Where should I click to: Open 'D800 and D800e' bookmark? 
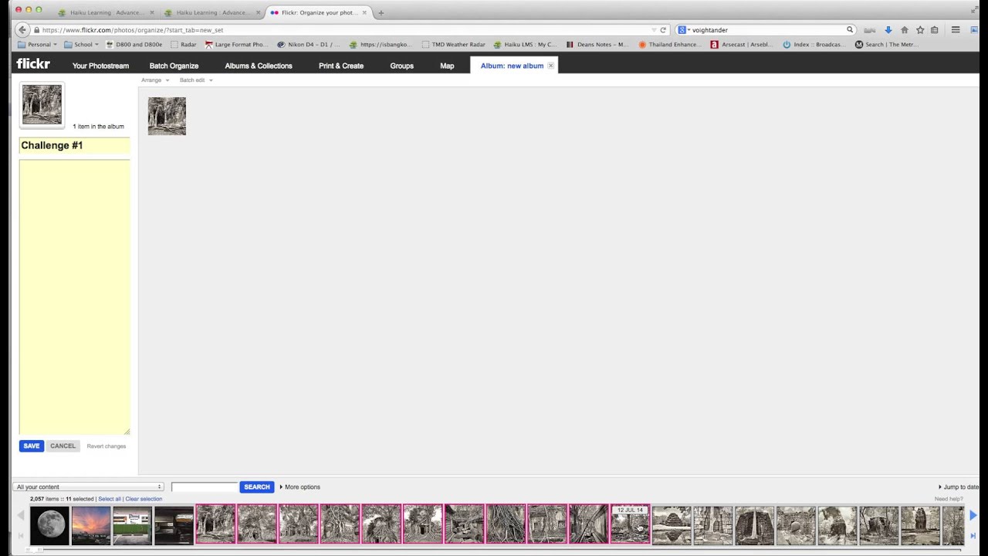[134, 45]
